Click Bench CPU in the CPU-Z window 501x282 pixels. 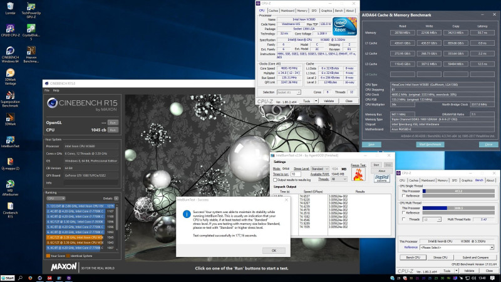pyautogui.click(x=413, y=258)
